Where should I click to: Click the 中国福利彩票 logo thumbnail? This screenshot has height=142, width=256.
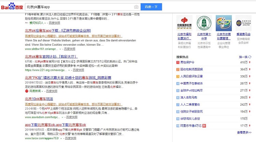pos(184,23)
